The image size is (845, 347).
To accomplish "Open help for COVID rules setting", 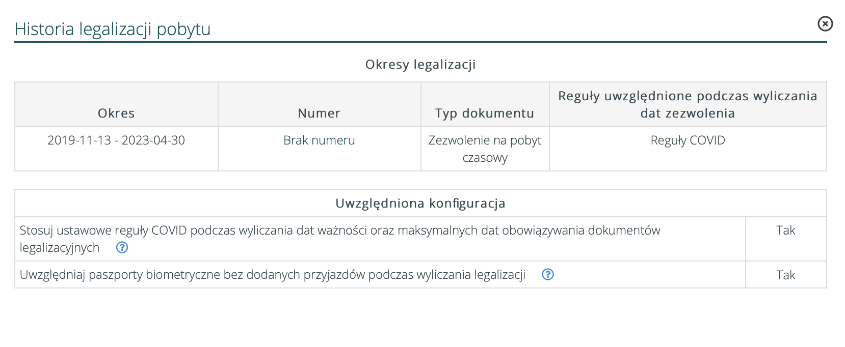I will click(122, 248).
